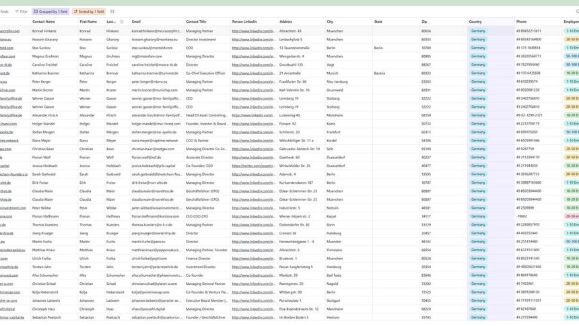The image size is (579, 326).
Task: Click the info icon beside Last Name header
Action: click(121, 22)
